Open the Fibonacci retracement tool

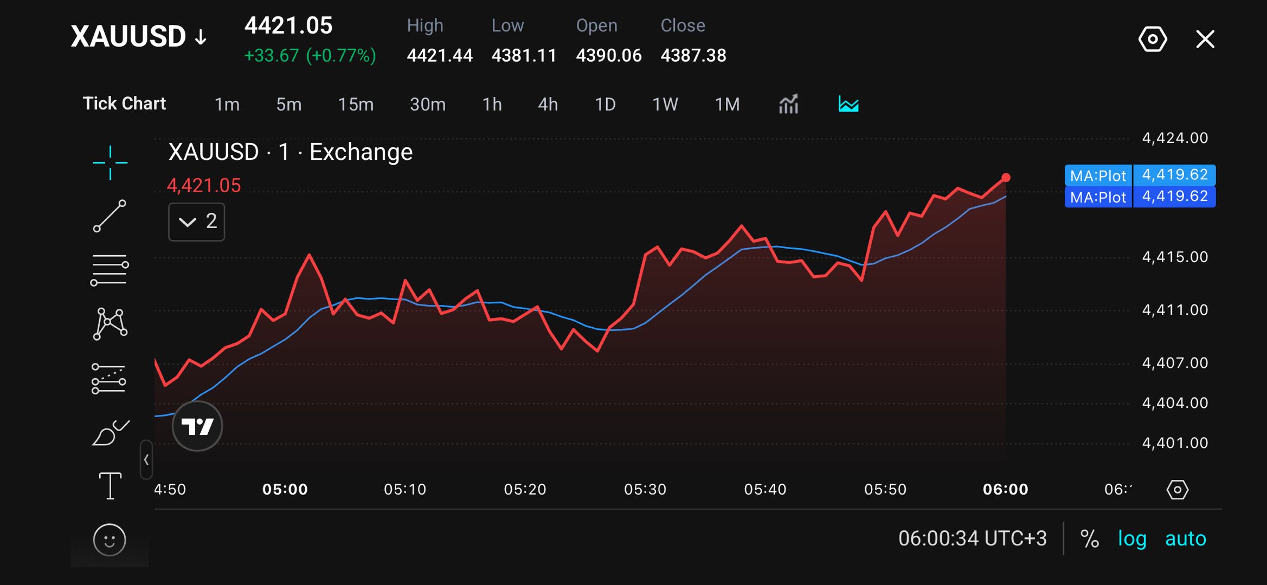point(110,270)
